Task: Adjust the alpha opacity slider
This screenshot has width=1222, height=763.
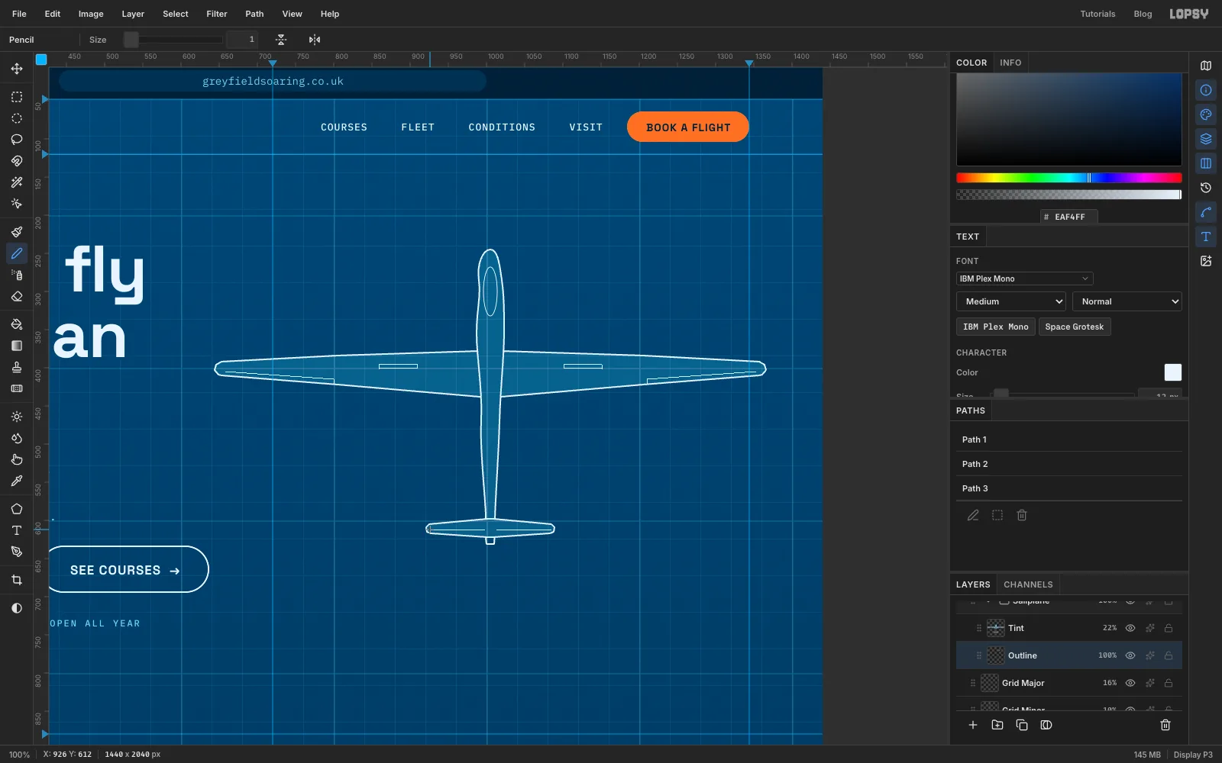Action: click(1069, 195)
